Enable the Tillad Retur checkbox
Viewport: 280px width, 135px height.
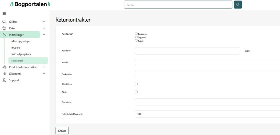[136, 84]
